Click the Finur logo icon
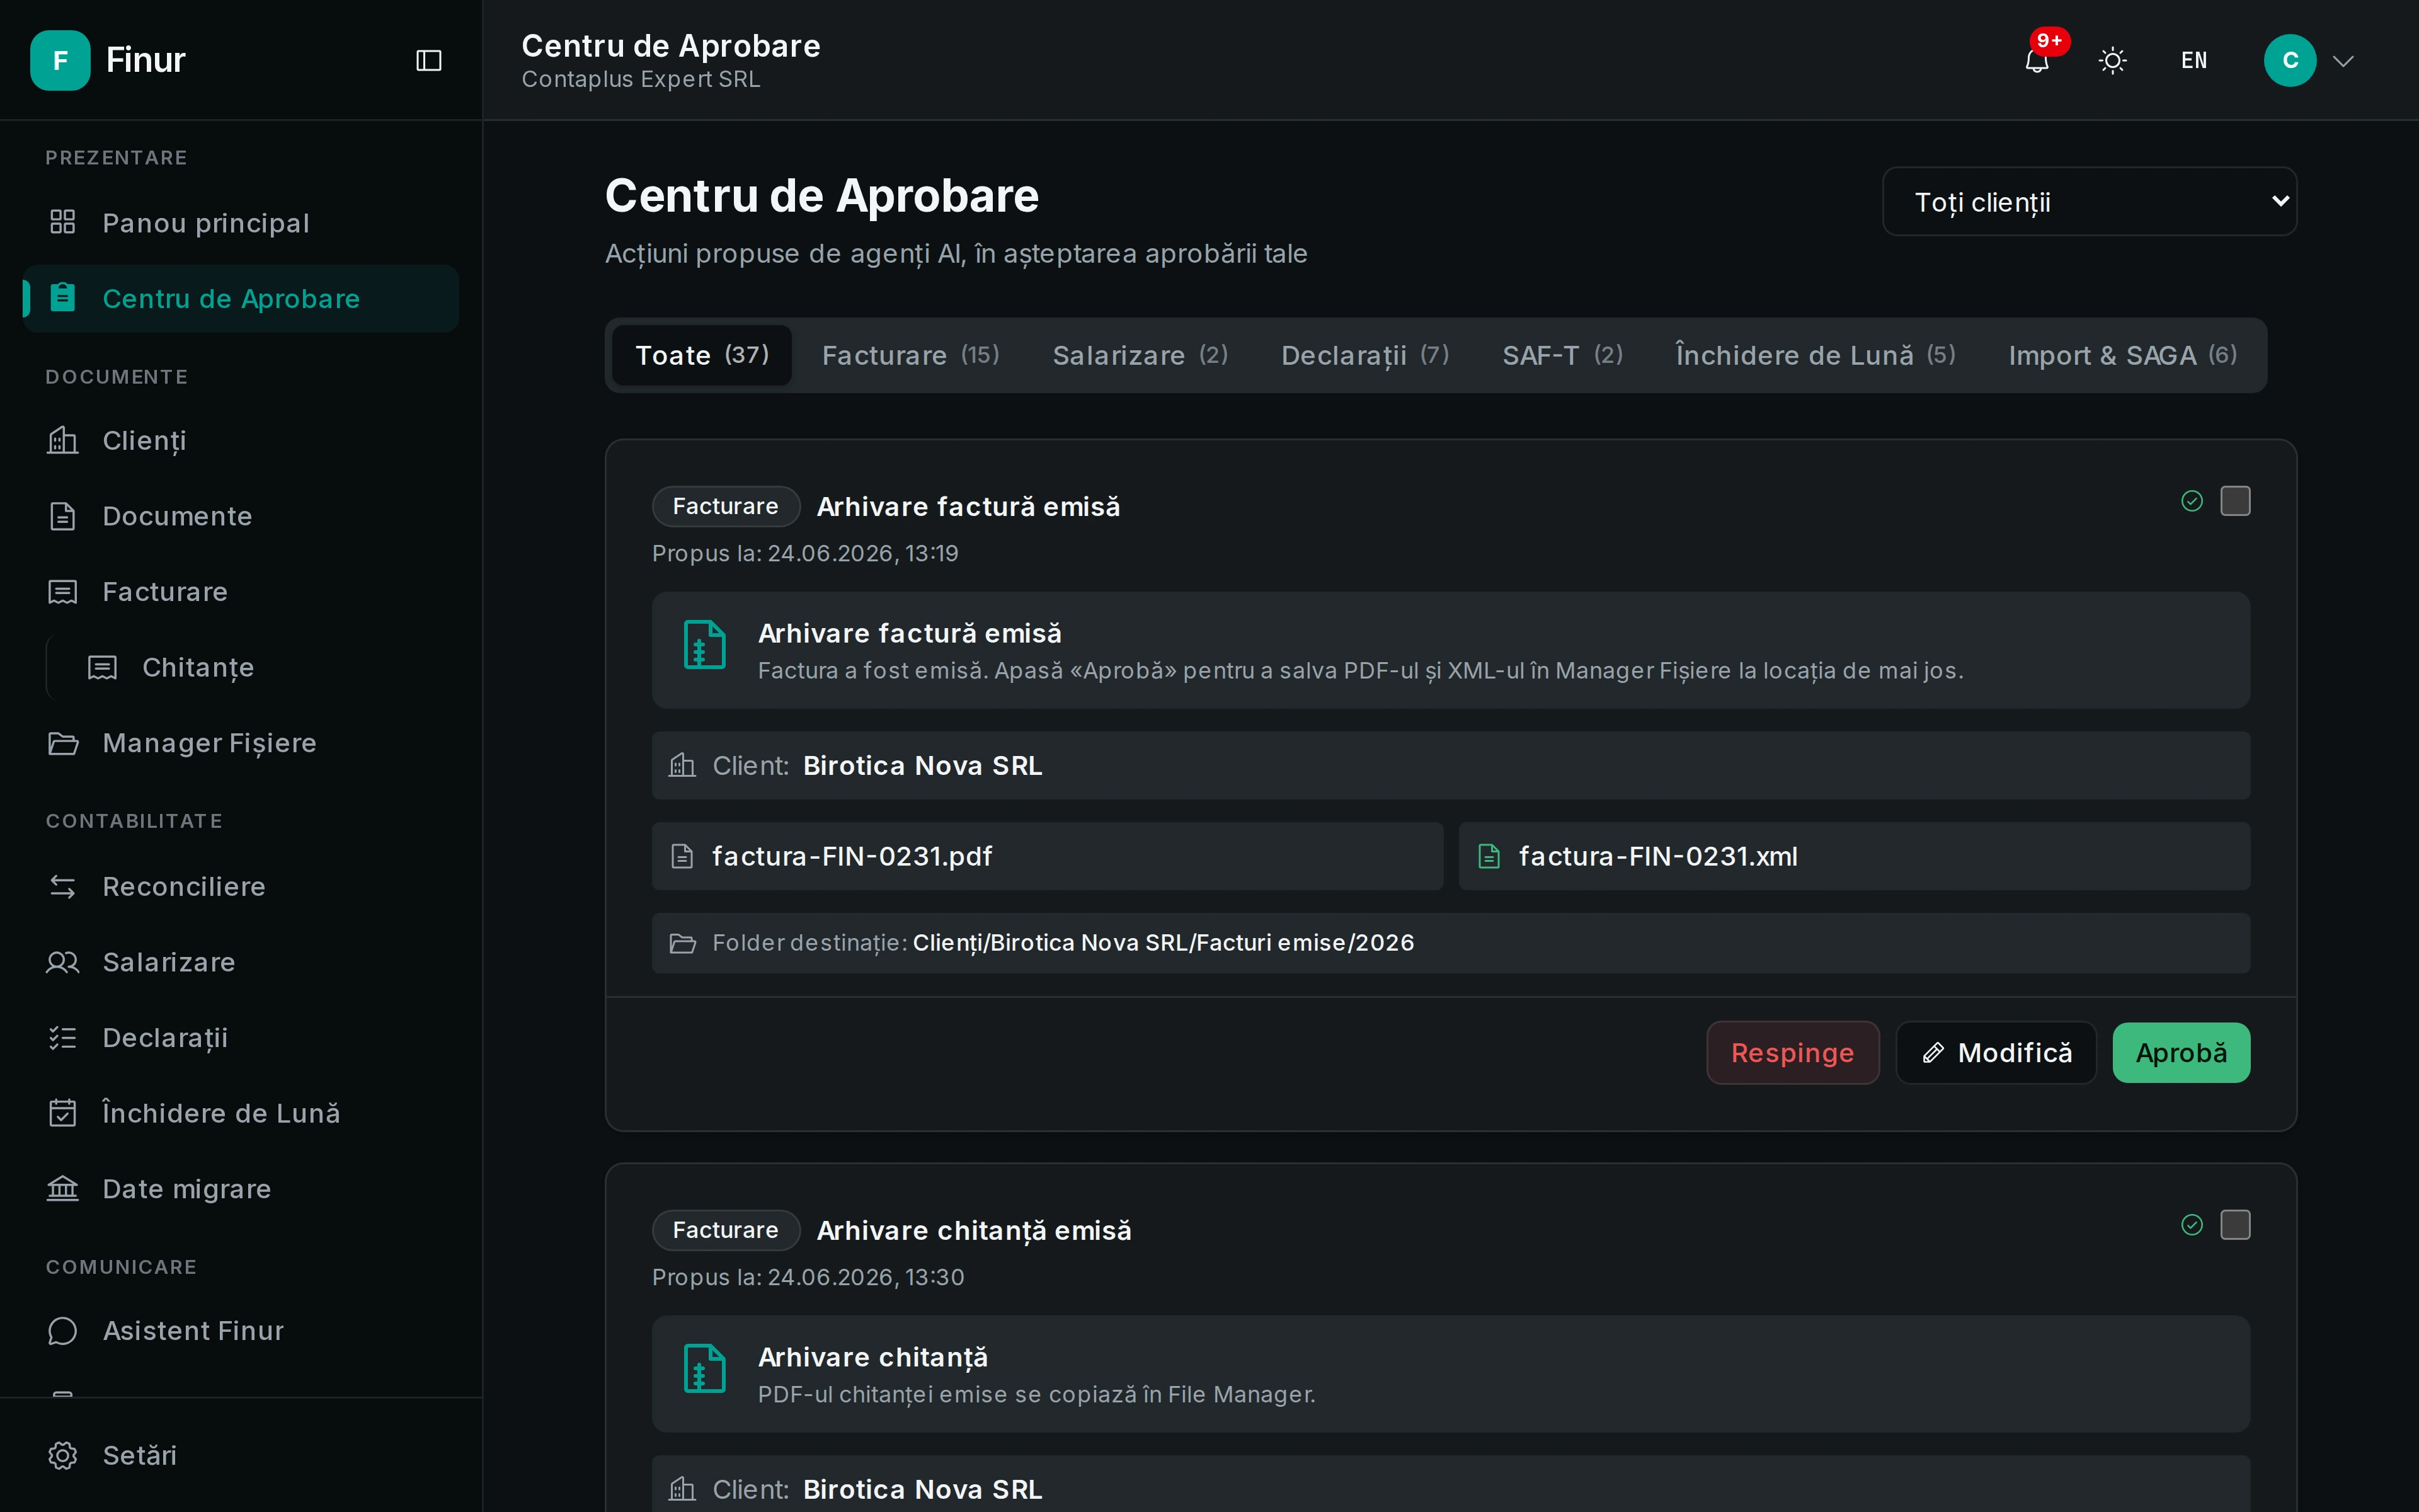Image resolution: width=2419 pixels, height=1512 pixels. click(x=60, y=60)
